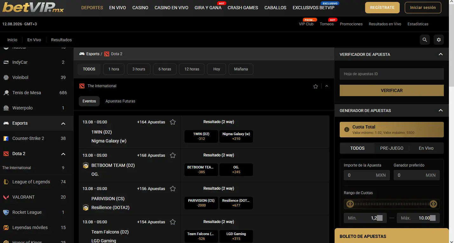Viewport: 454px width, 243px height.
Task: Click the BETBOOM TEAM team logo
Action: tap(86, 165)
